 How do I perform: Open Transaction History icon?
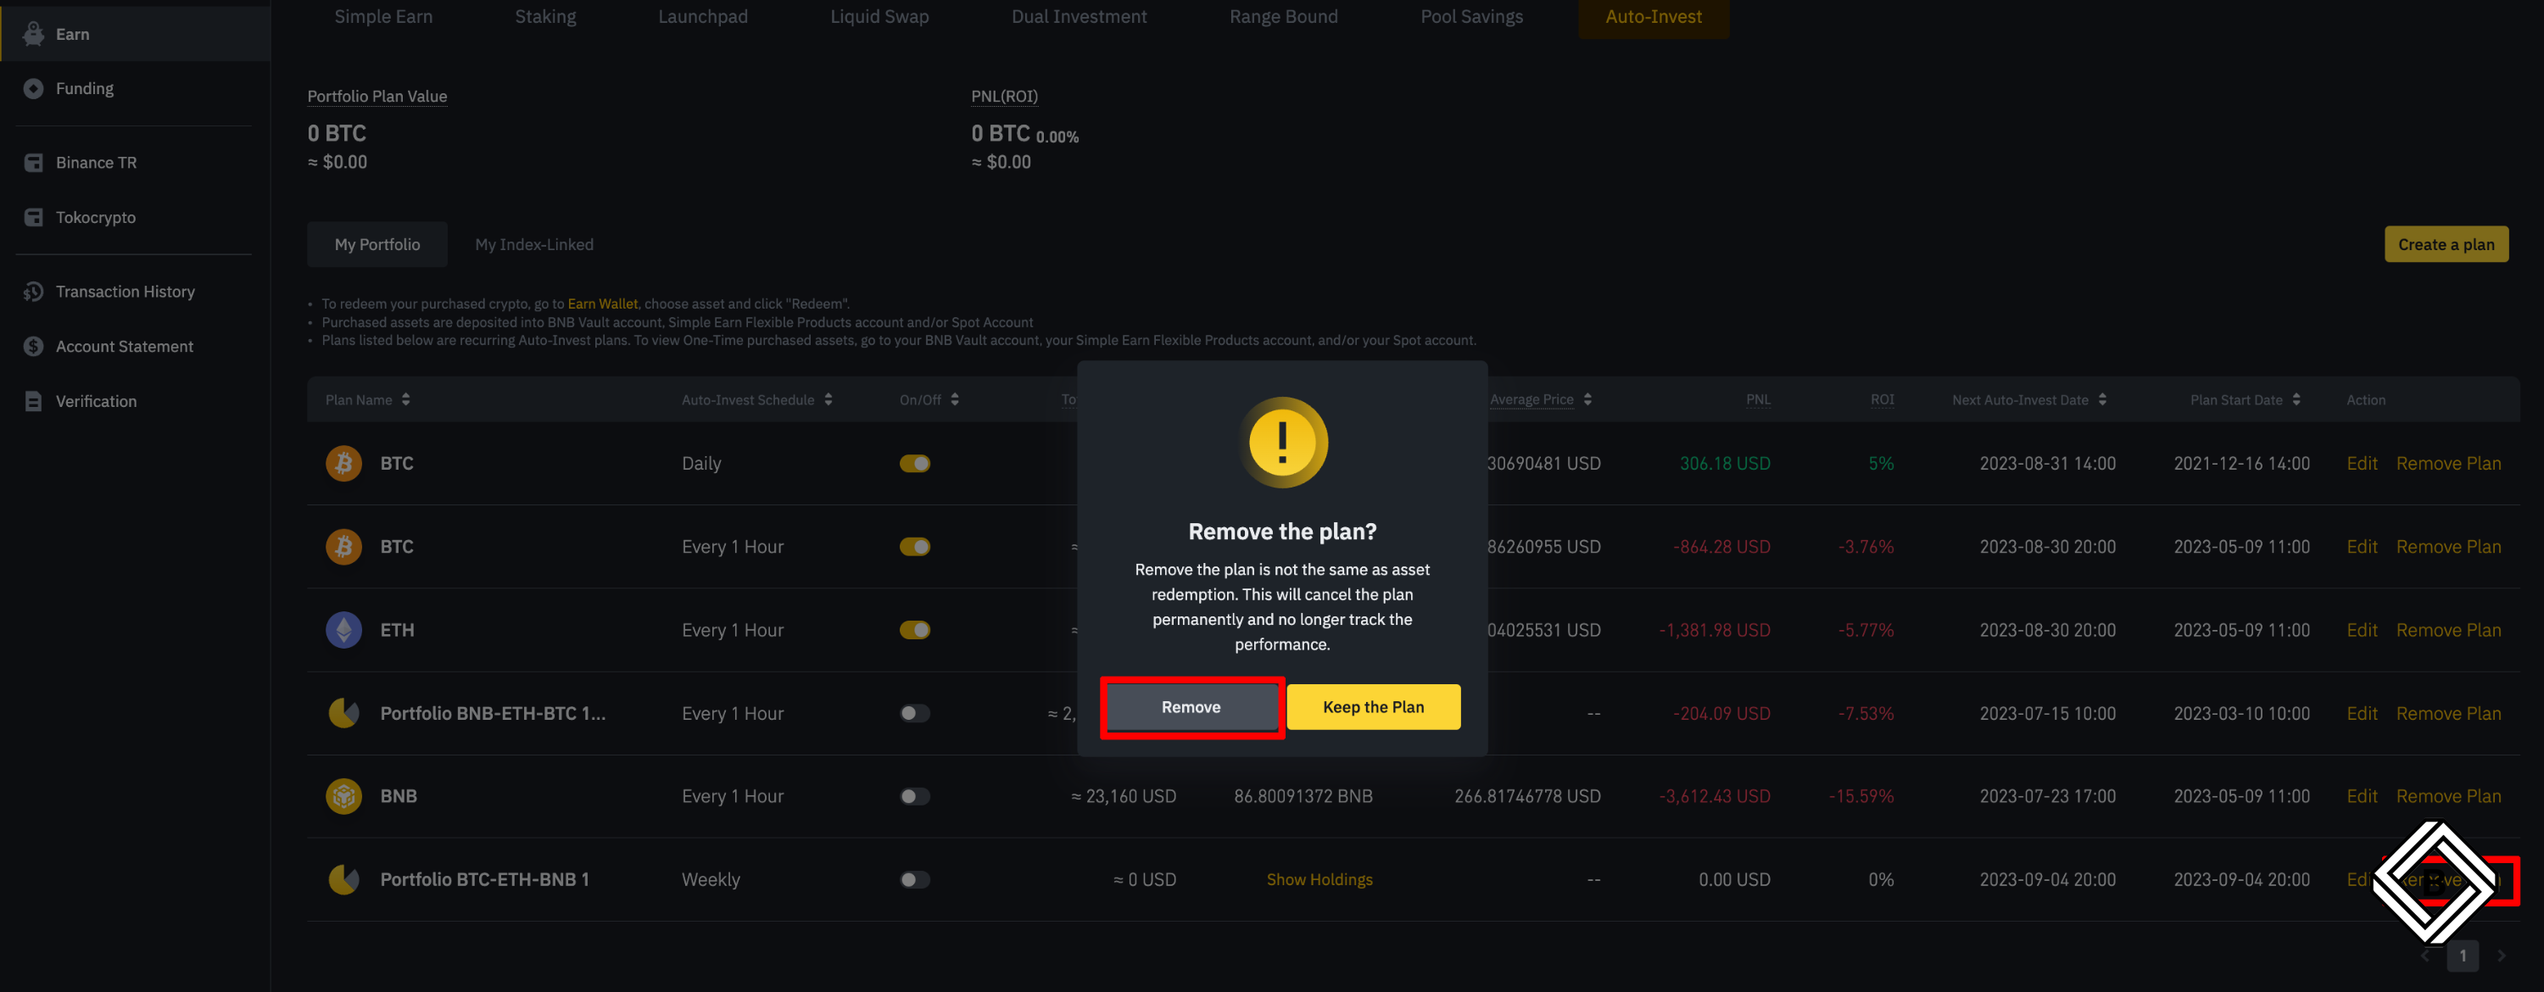pos(34,291)
